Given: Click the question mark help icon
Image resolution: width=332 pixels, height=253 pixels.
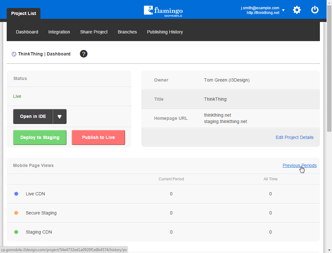Looking at the screenshot, I should [x=84, y=54].
